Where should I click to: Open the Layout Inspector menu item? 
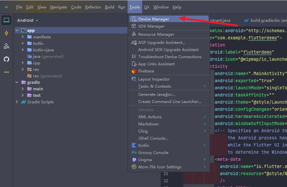(x=154, y=79)
